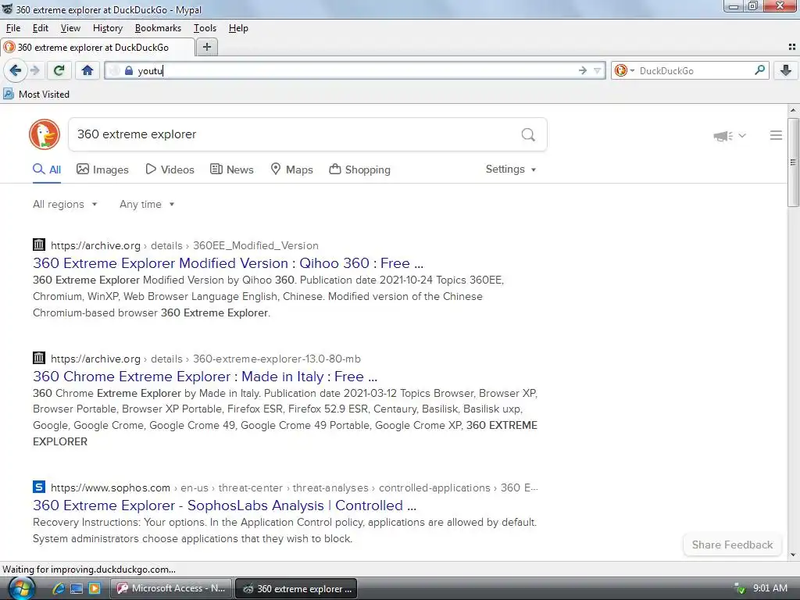The height and width of the screenshot is (600, 800).
Task: Click the page vertical scrollbar thumb
Action: pos(793,162)
